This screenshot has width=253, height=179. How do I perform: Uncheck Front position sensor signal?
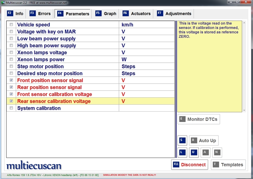(x=12, y=80)
